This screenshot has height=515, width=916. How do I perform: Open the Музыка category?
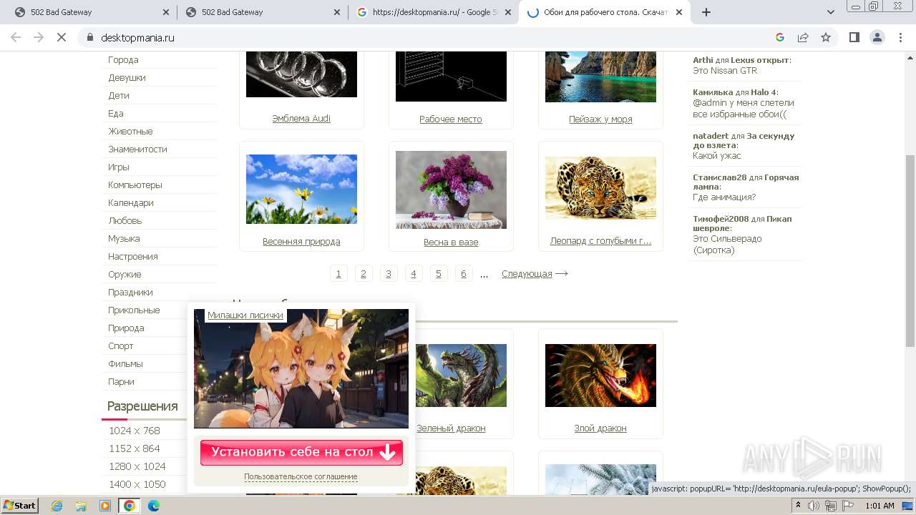pyautogui.click(x=124, y=239)
